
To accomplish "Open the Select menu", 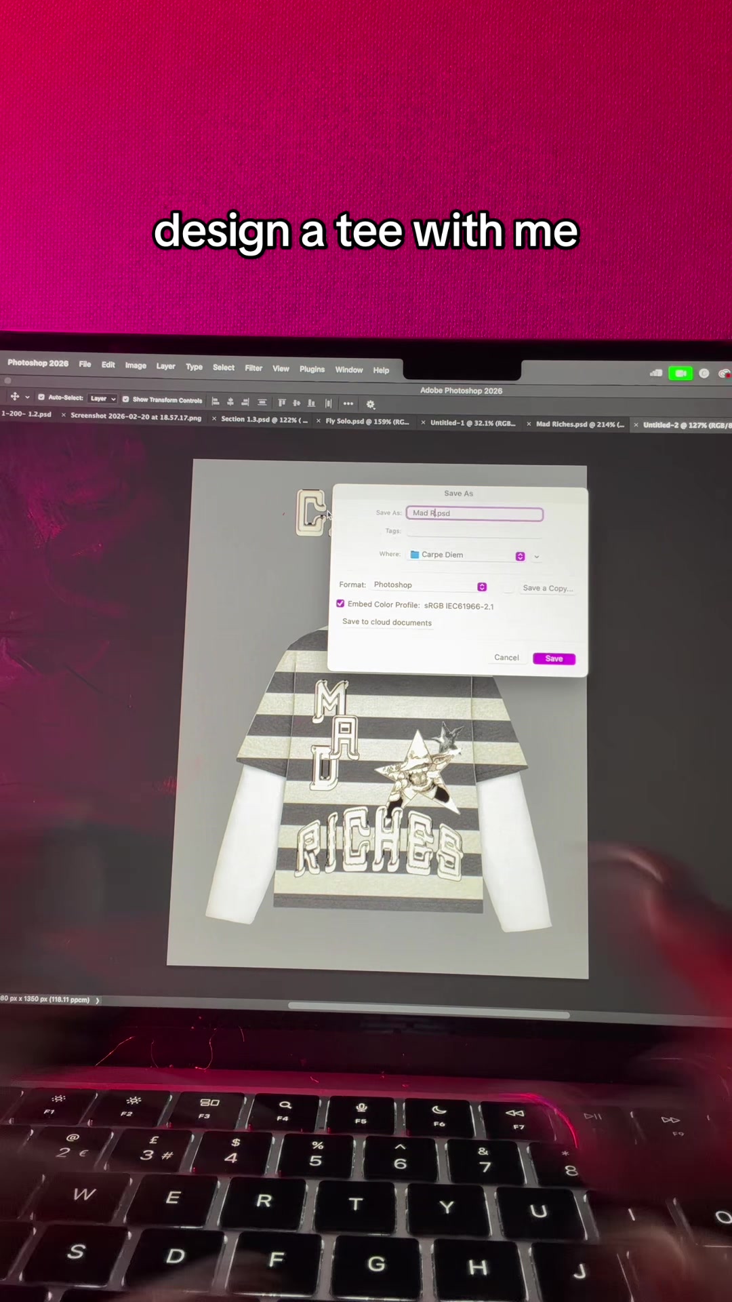I will 224,368.
